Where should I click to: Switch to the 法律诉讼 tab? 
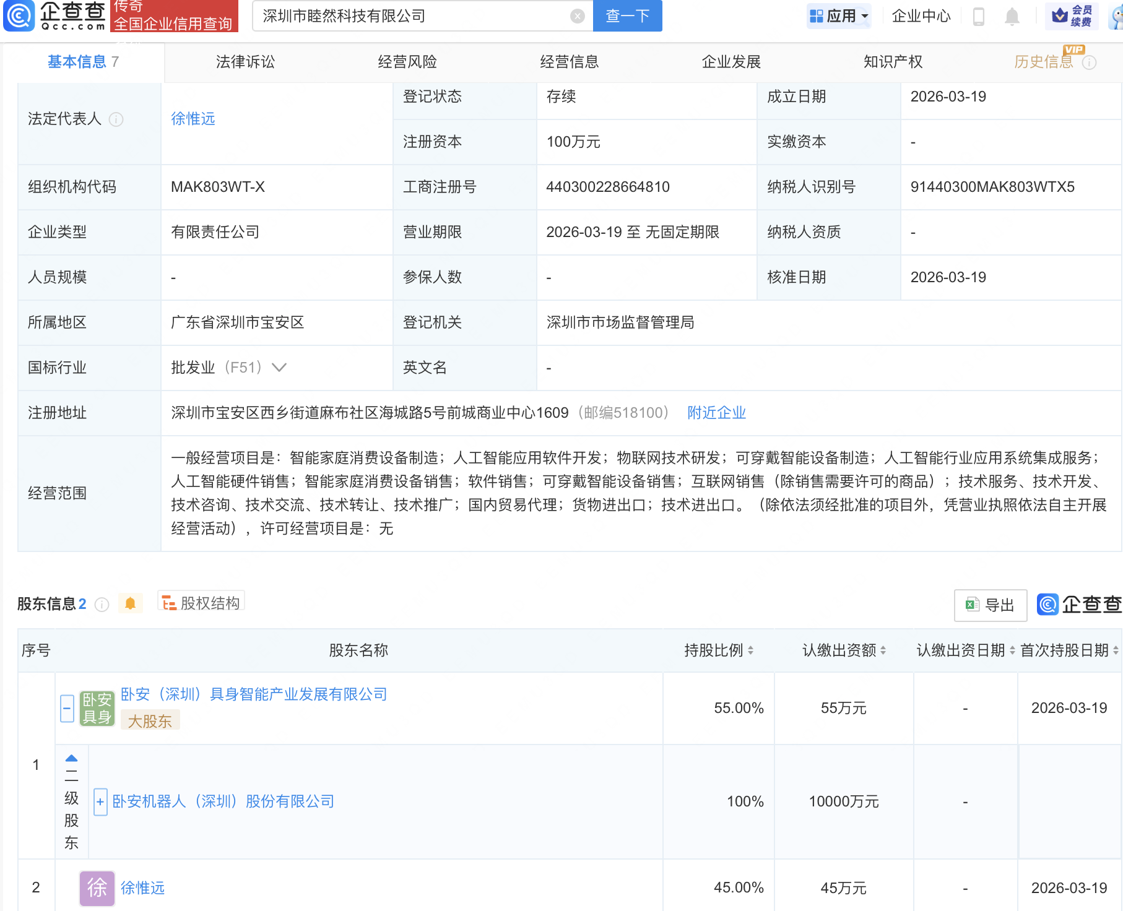point(245,61)
